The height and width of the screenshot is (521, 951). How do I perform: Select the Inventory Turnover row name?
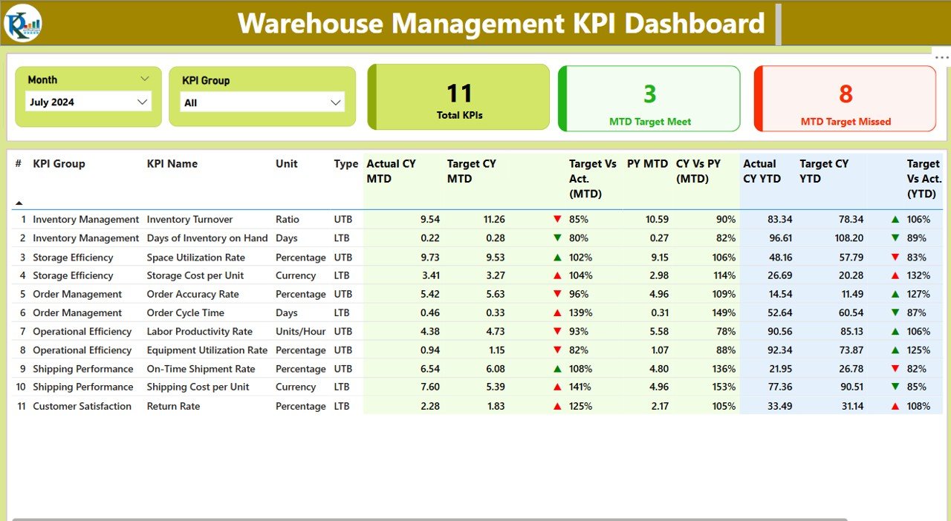[x=189, y=220]
